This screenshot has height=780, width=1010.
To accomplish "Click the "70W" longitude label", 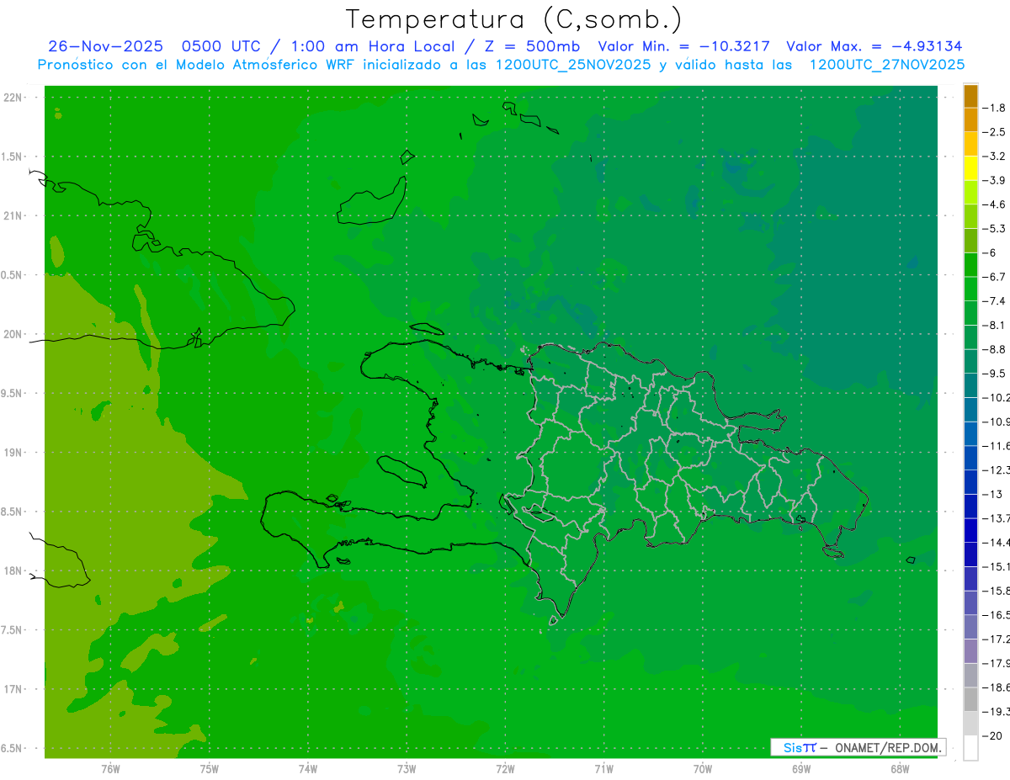I will click(703, 768).
